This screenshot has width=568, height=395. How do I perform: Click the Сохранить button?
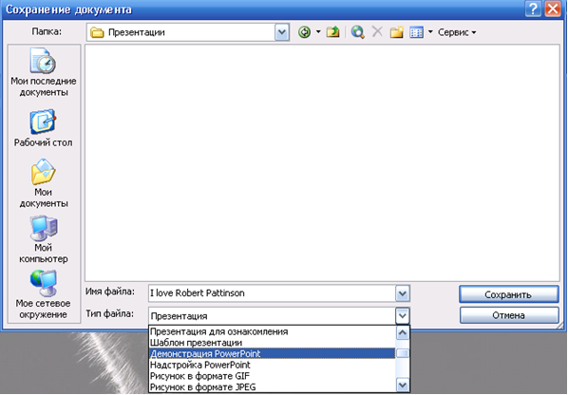pos(509,294)
